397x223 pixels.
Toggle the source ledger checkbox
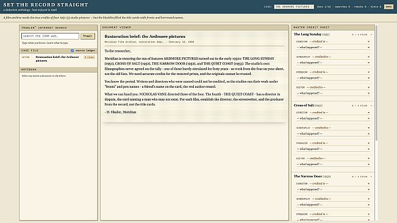tap(72, 51)
